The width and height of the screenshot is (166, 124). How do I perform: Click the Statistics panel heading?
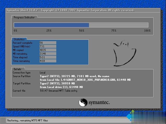pyautogui.click(x=19, y=39)
